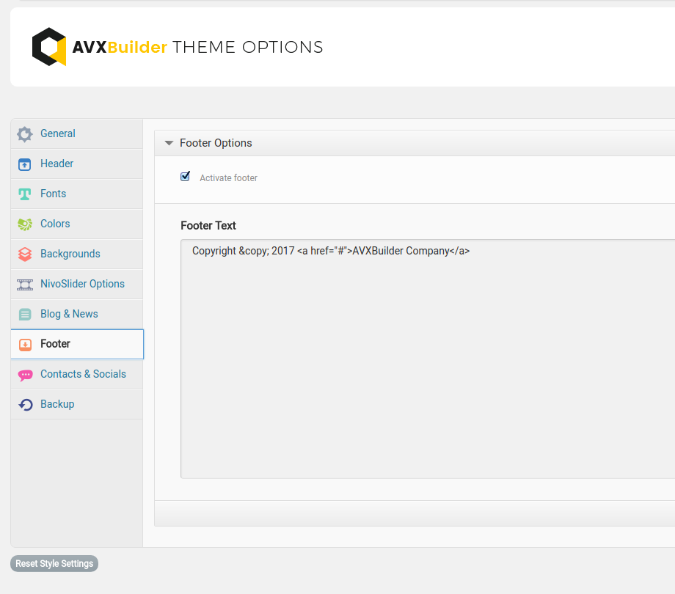Navigate to Blog & News settings
Screen dimensions: 675x594
pos(70,313)
